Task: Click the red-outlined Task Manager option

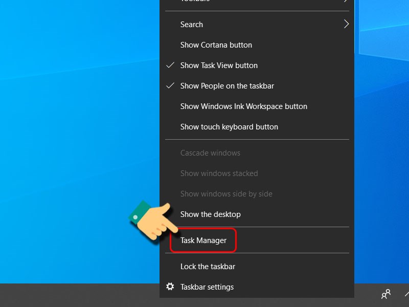Action: [x=203, y=239]
